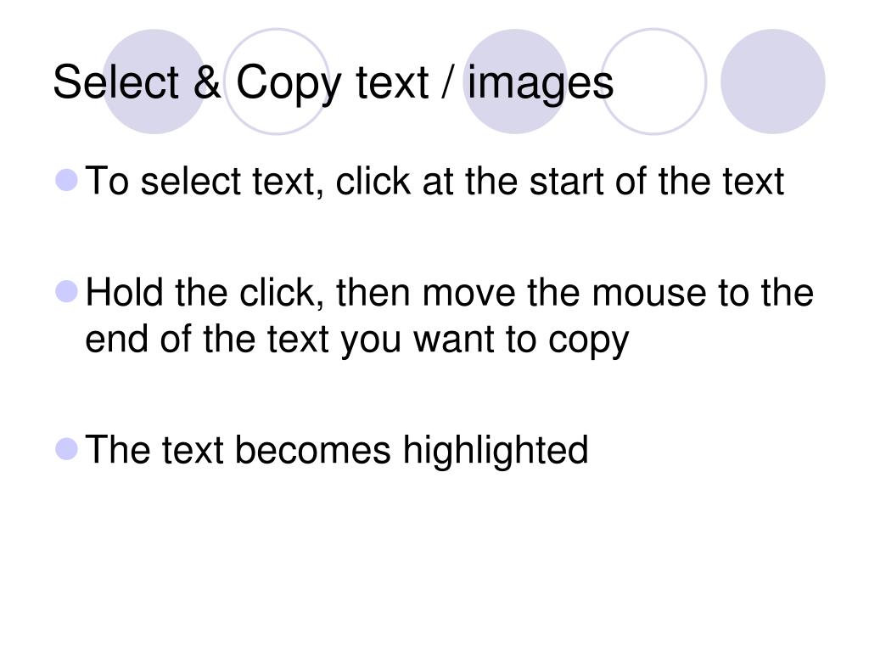Click the word 'becomes' in third bullet
The height and width of the screenshot is (652, 869).
pyautogui.click(x=313, y=450)
